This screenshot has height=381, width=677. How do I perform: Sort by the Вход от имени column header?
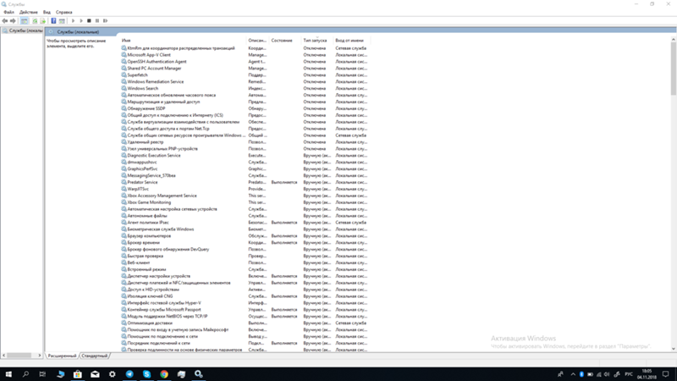[351, 40]
